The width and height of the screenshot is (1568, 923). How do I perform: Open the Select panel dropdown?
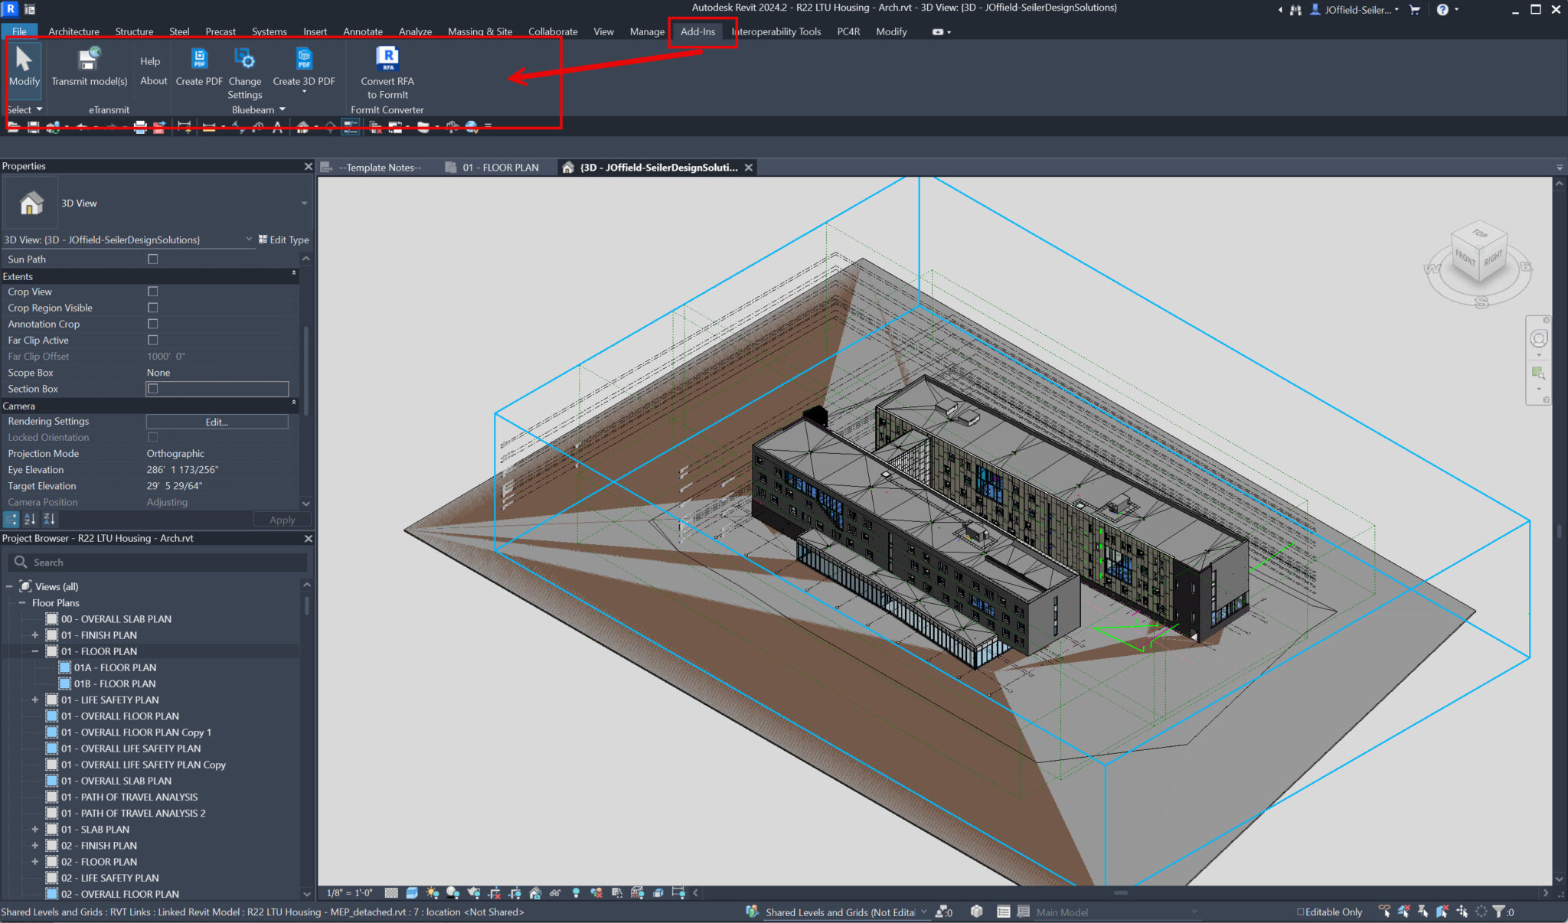tap(39, 109)
